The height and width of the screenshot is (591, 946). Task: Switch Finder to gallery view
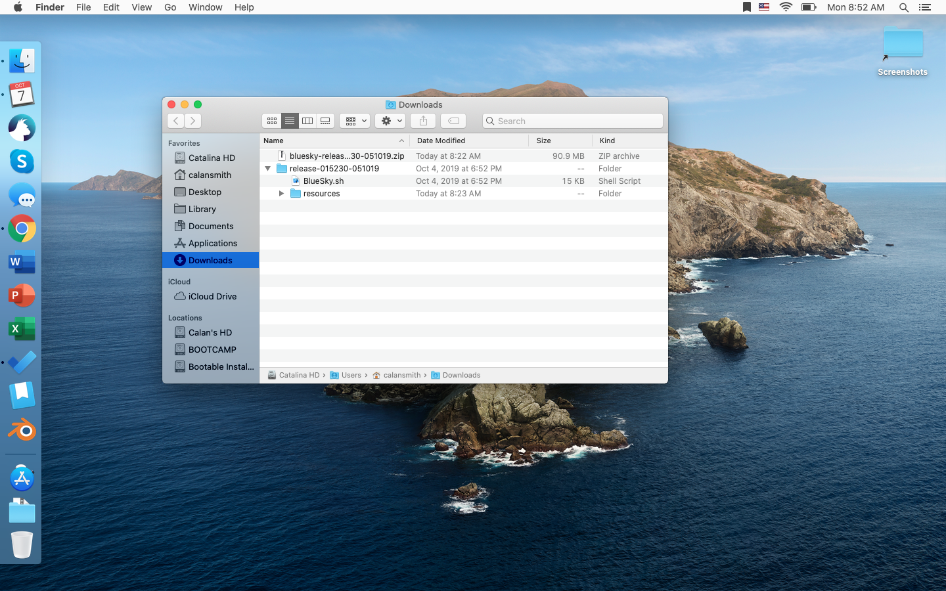click(x=325, y=121)
